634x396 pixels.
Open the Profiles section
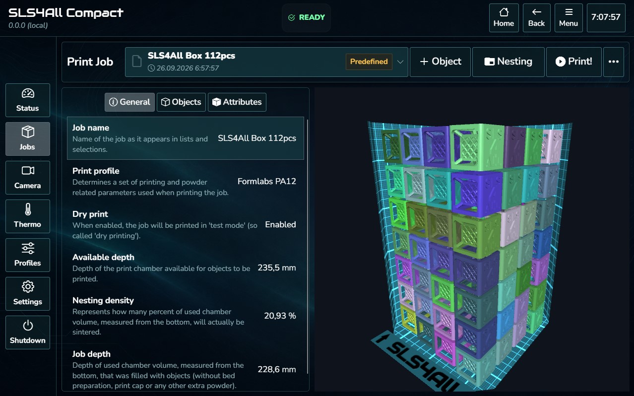point(28,255)
